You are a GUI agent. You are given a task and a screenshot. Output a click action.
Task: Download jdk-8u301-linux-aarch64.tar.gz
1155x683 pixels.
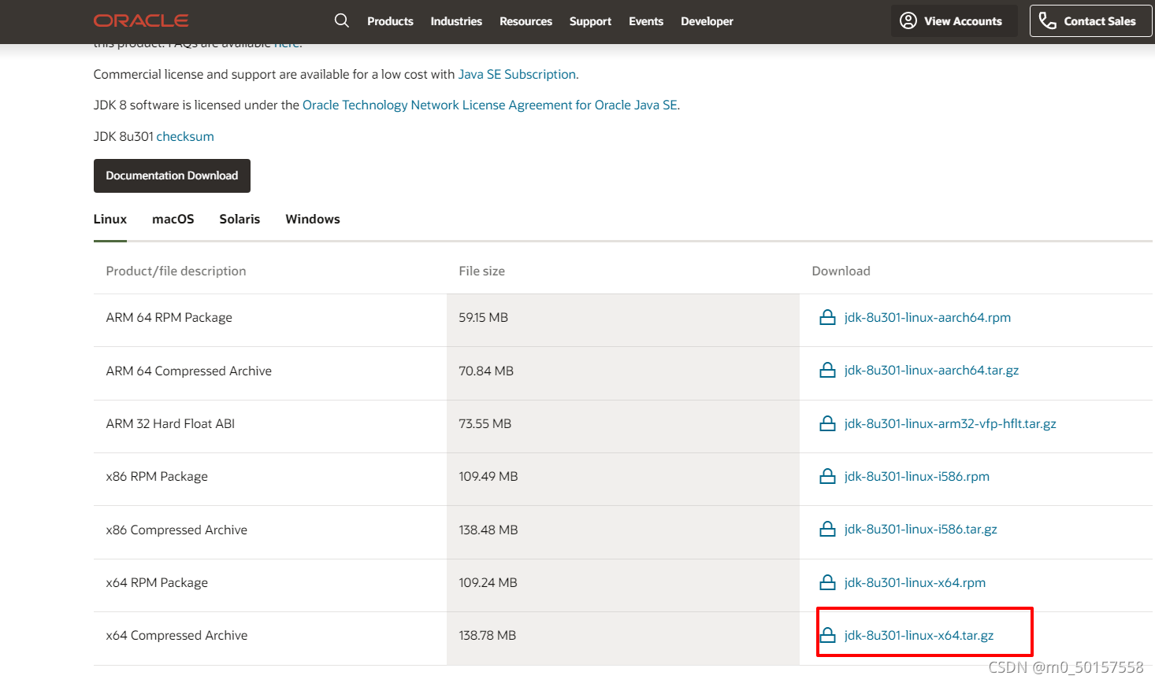(931, 370)
